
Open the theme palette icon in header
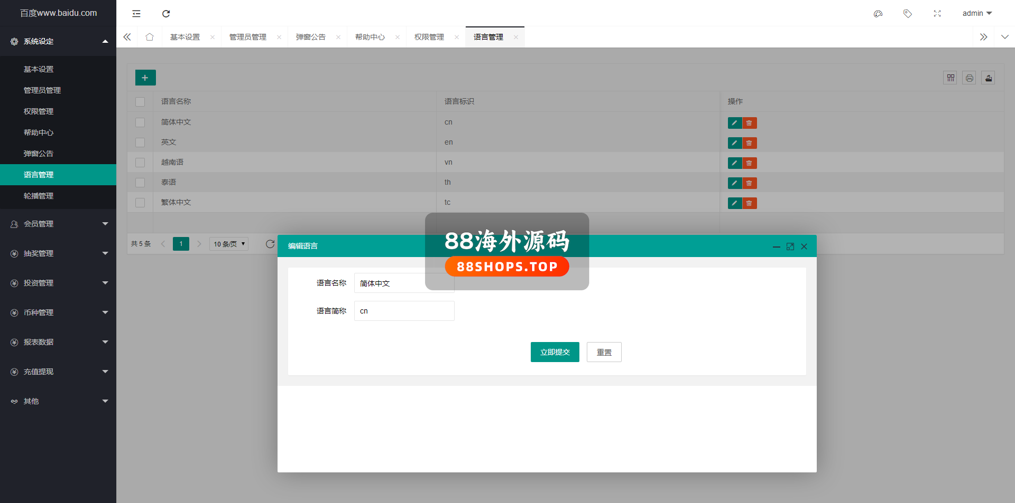(878, 14)
